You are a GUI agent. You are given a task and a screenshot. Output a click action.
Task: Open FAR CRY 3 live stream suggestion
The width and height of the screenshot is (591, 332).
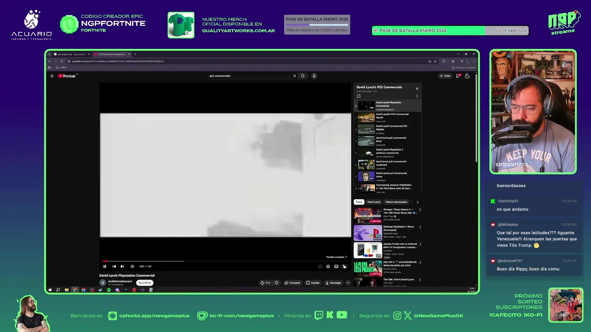(386, 268)
